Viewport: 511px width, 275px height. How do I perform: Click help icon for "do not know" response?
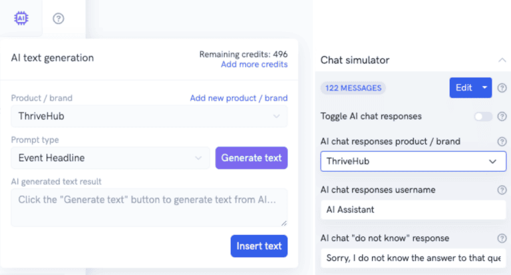[502, 238]
